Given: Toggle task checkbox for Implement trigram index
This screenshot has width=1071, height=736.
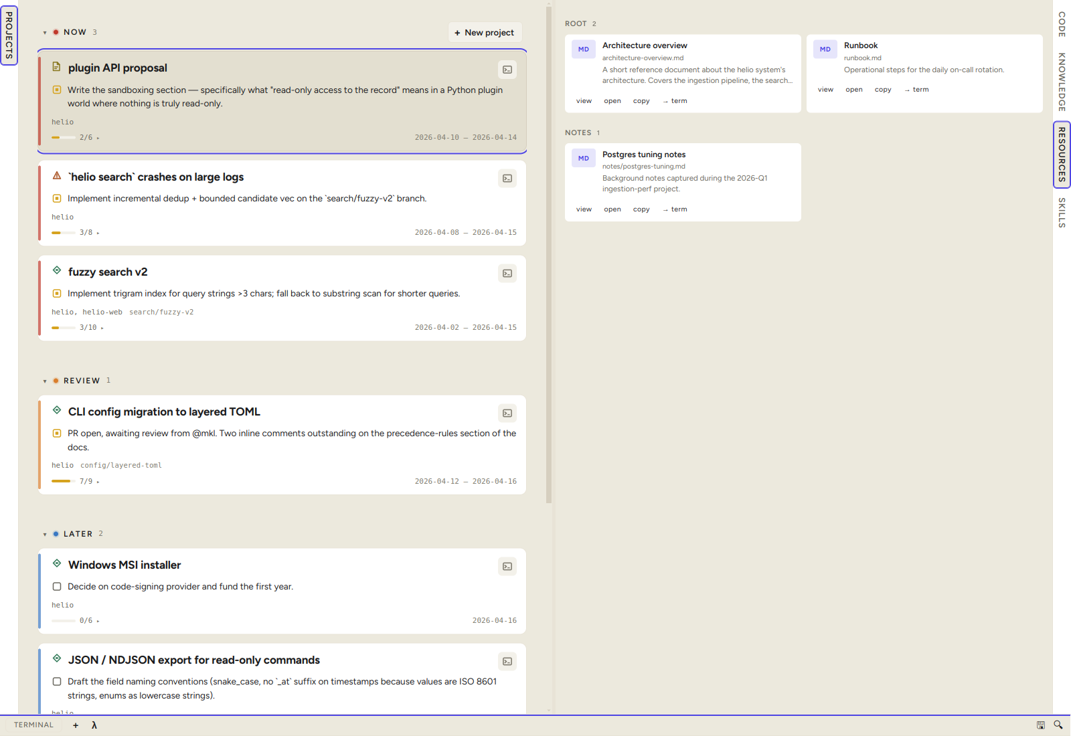Looking at the screenshot, I should (57, 294).
